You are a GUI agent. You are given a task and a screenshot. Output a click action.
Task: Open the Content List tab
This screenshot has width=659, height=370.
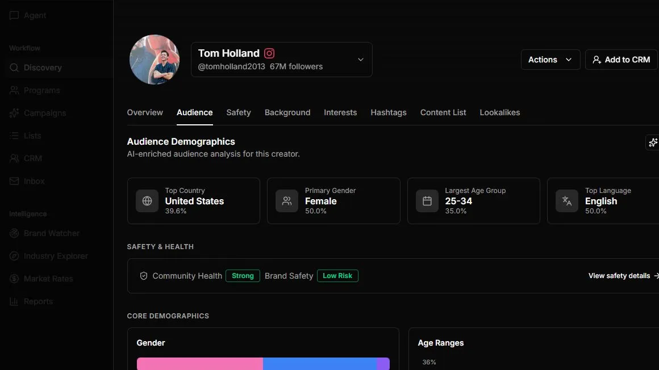point(443,112)
